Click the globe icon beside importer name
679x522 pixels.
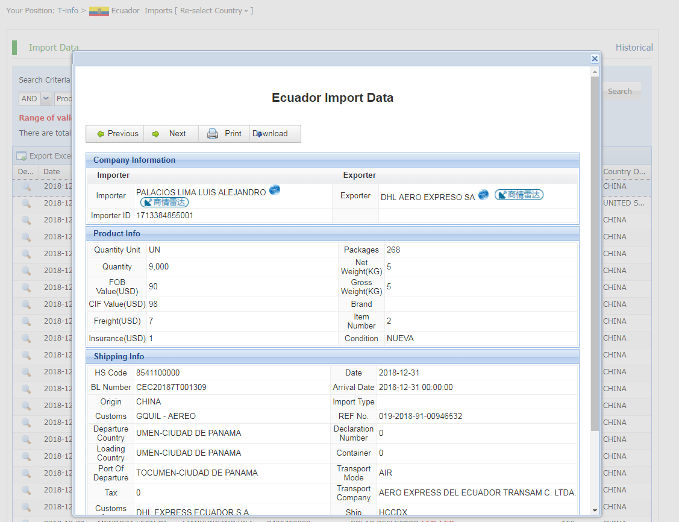[x=275, y=190]
